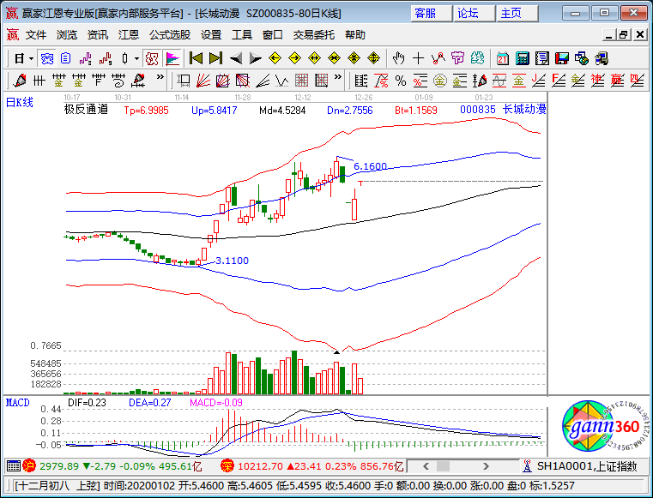Open the candlestick chart type dropdown arrow

click(136, 58)
